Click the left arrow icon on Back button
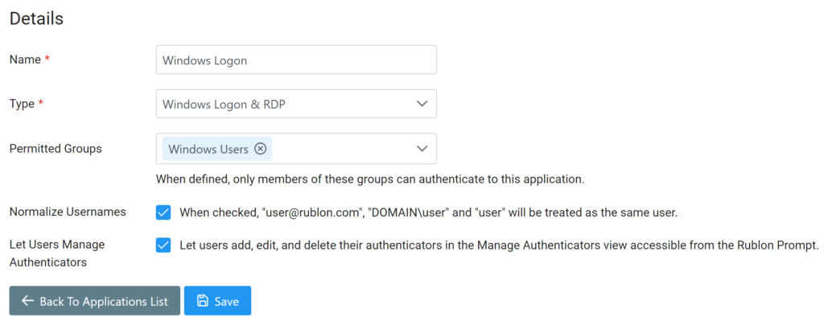 coord(27,301)
